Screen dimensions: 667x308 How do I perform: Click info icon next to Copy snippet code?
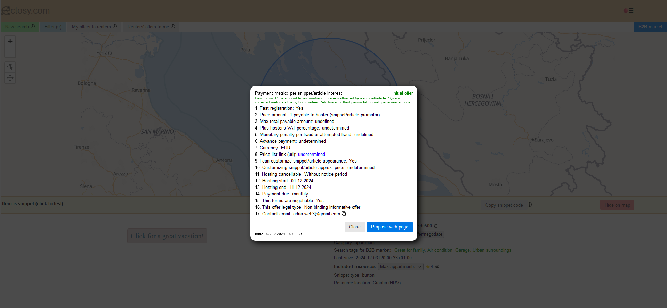point(530,205)
